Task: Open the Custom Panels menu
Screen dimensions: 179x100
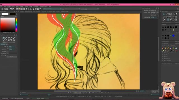Action: pos(44,6)
